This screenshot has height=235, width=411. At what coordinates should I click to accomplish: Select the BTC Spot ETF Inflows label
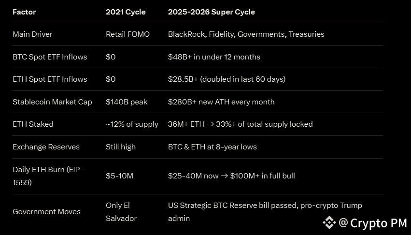click(x=50, y=57)
